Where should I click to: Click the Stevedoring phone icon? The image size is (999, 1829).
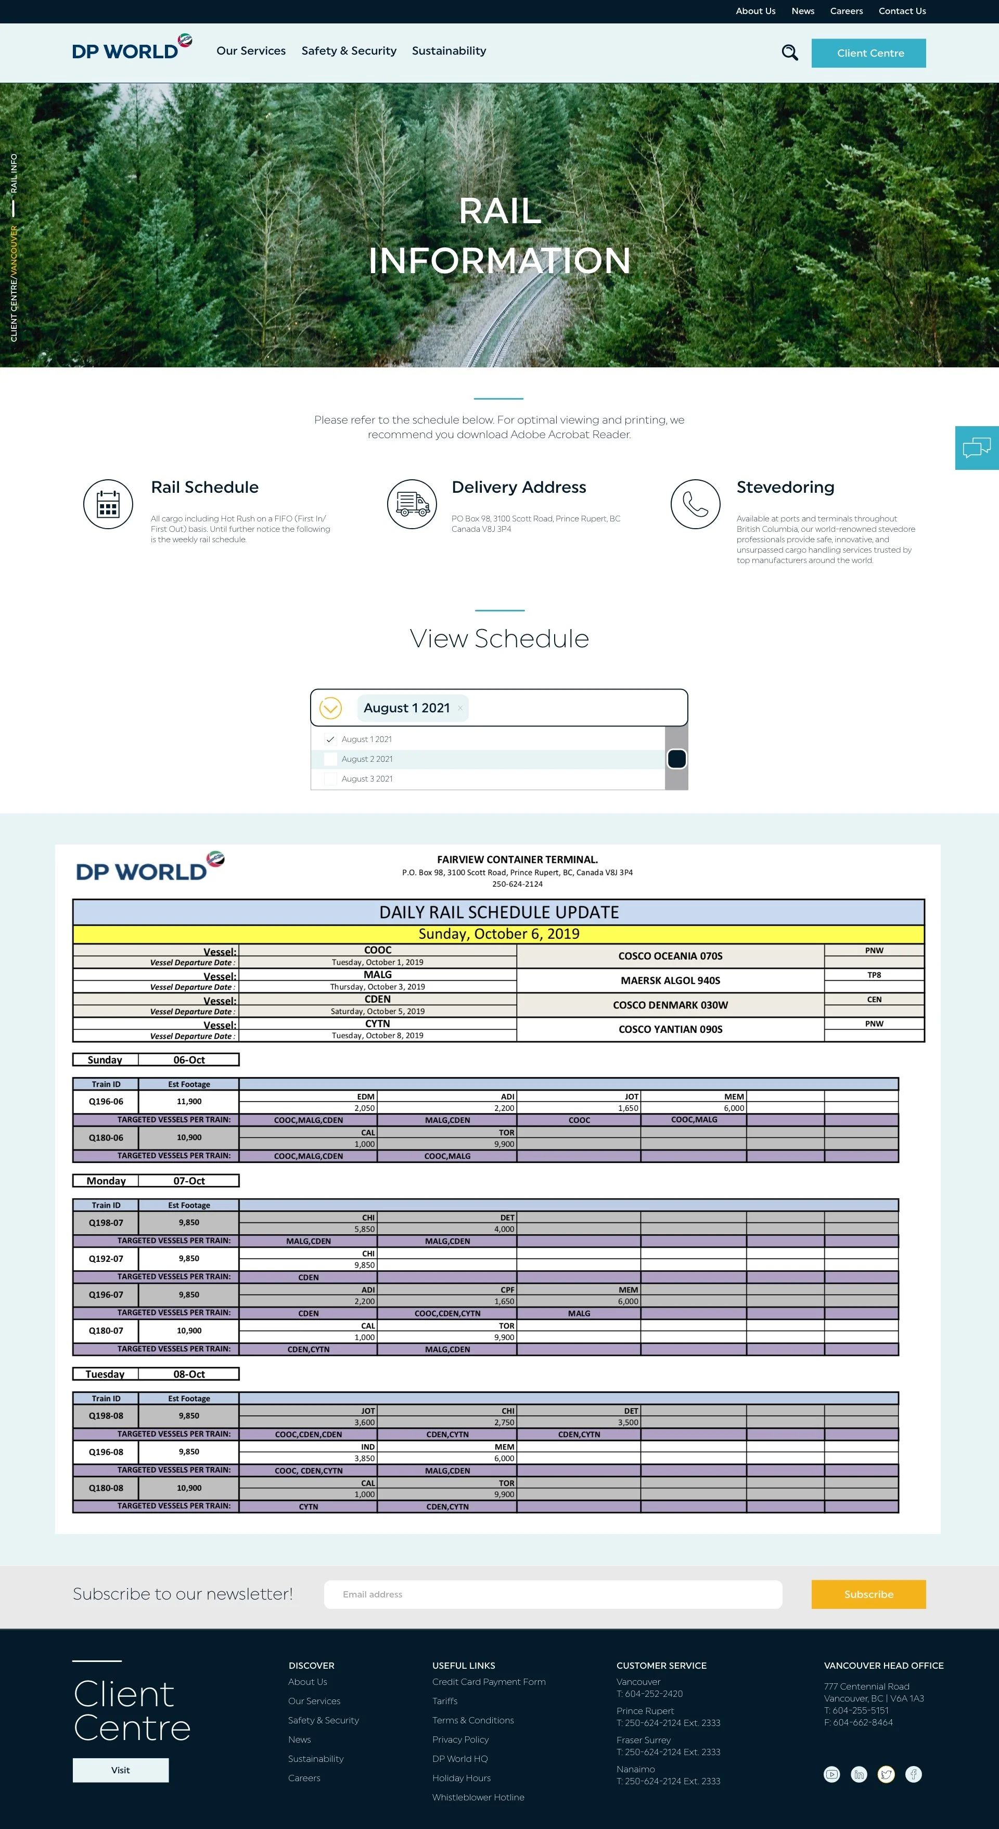(695, 504)
